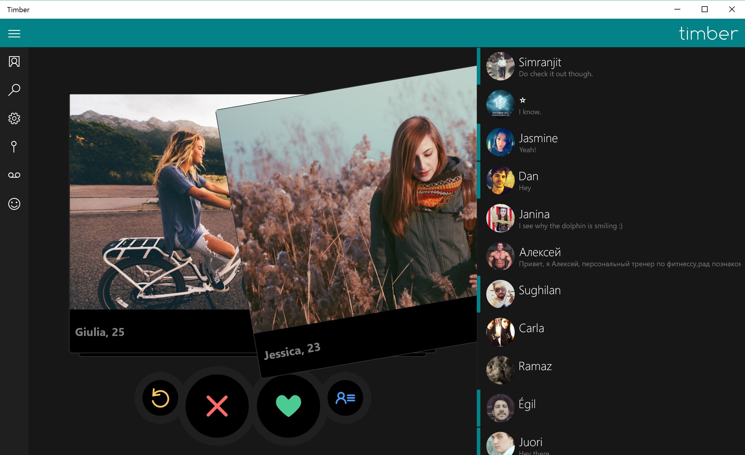
Task: Open the match named Carla
Action: click(531, 332)
